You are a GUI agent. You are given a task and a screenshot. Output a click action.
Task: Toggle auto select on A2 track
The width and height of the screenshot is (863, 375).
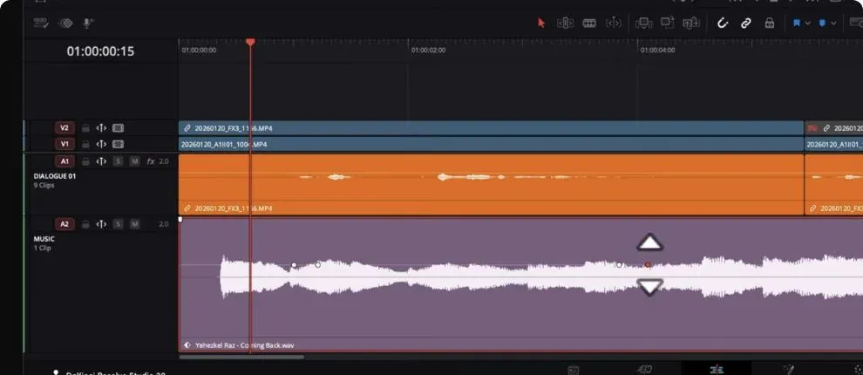click(x=101, y=224)
